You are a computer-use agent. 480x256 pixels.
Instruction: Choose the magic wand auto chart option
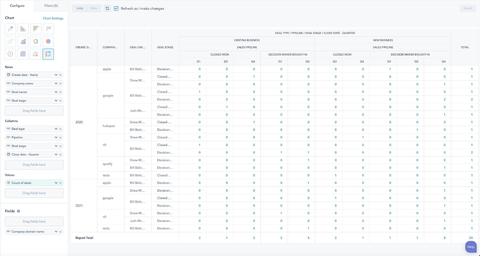[10, 29]
